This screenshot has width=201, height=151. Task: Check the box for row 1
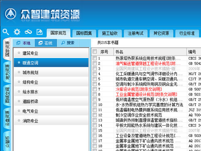click(94, 58)
